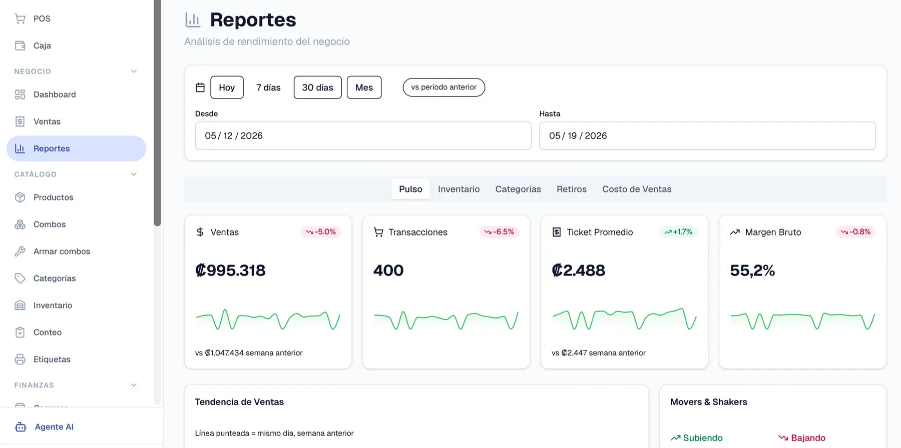Open POS in the sidebar
Screen dimensions: 901x448
click(76, 18)
